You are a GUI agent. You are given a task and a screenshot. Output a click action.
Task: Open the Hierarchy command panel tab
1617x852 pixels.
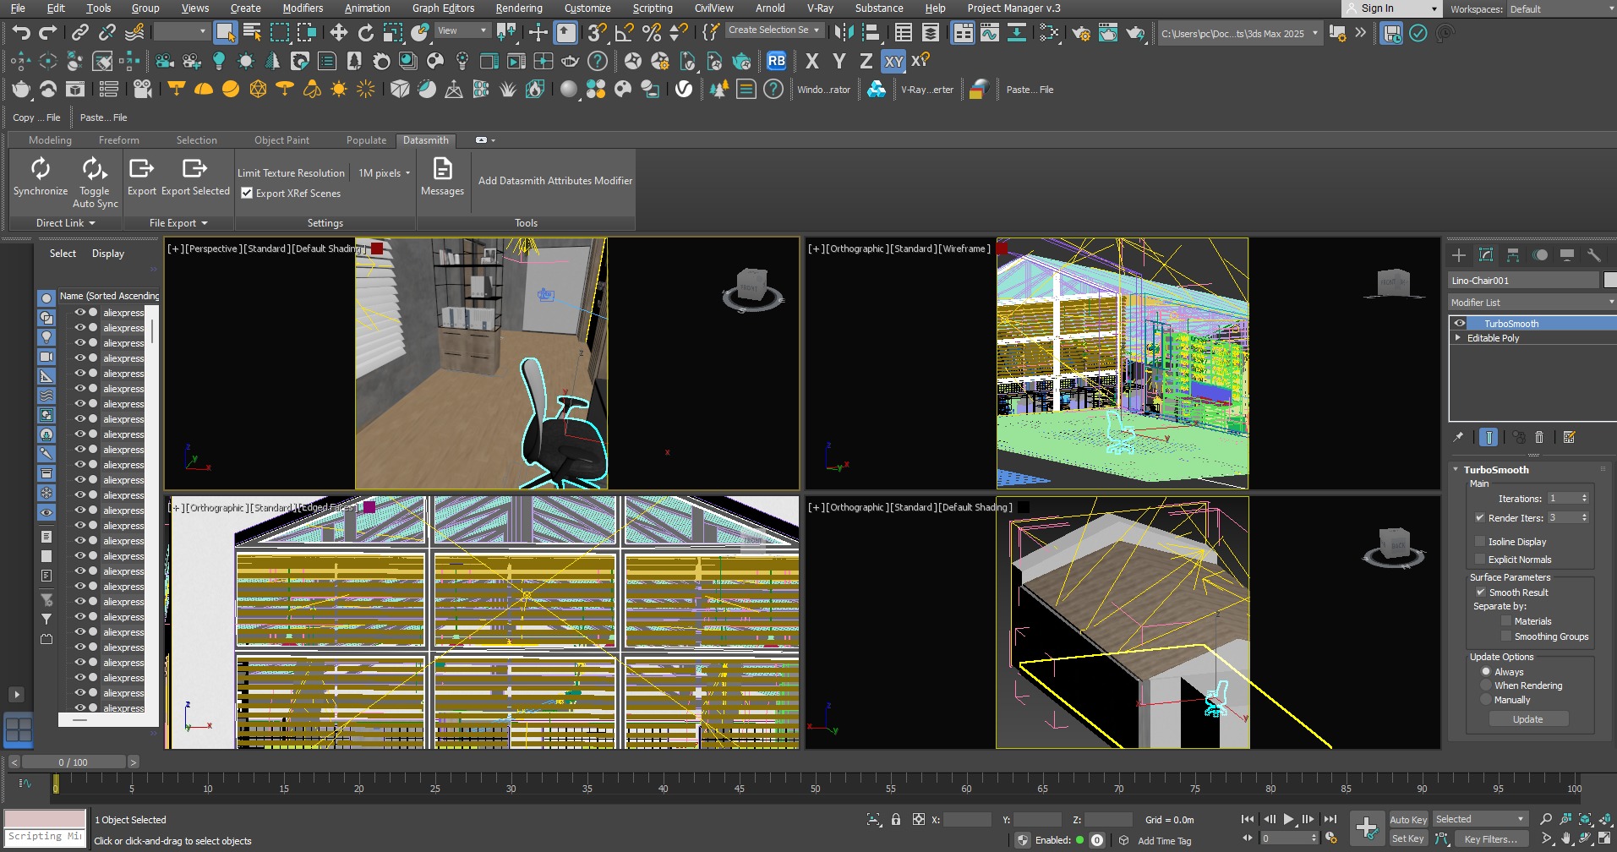1513,254
